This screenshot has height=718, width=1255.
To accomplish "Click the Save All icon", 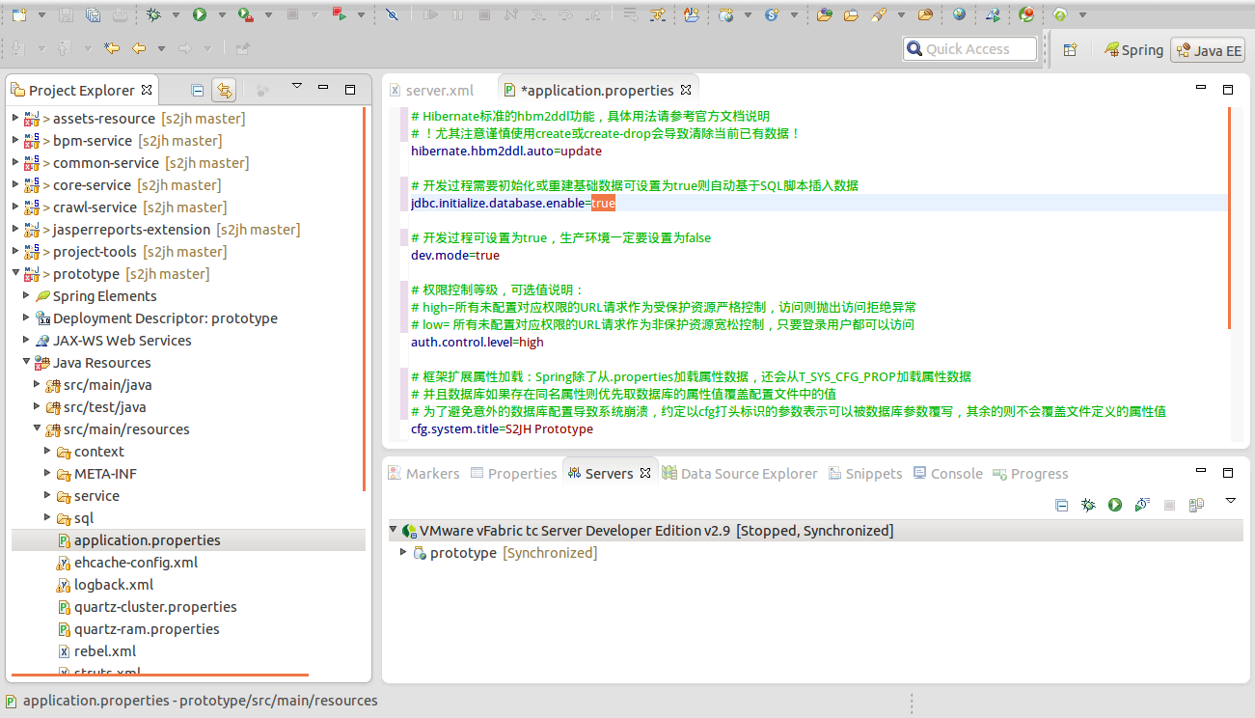I will pos(93,14).
